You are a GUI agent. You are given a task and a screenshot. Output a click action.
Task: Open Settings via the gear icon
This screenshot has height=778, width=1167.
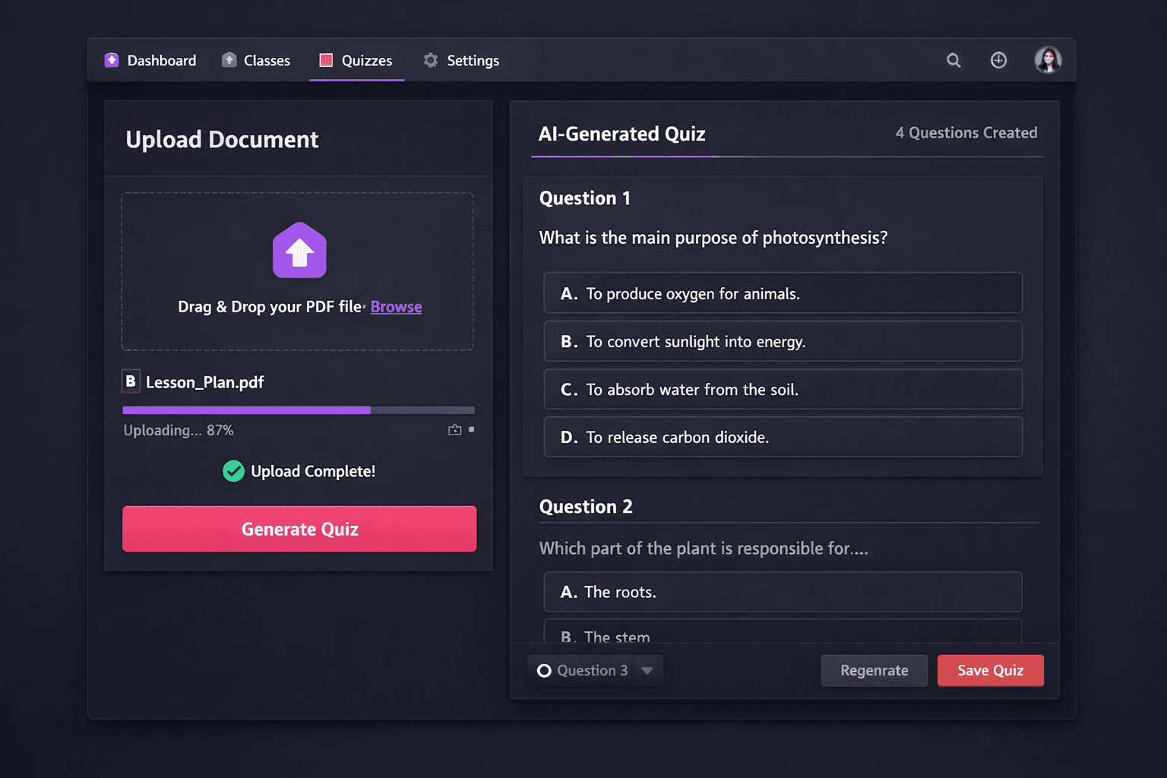click(x=430, y=60)
